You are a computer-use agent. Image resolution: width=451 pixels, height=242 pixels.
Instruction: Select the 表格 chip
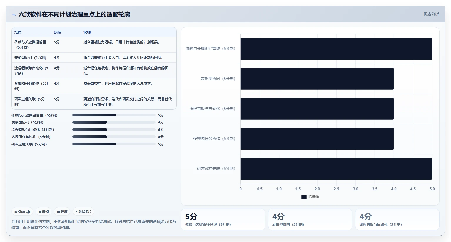(44, 211)
